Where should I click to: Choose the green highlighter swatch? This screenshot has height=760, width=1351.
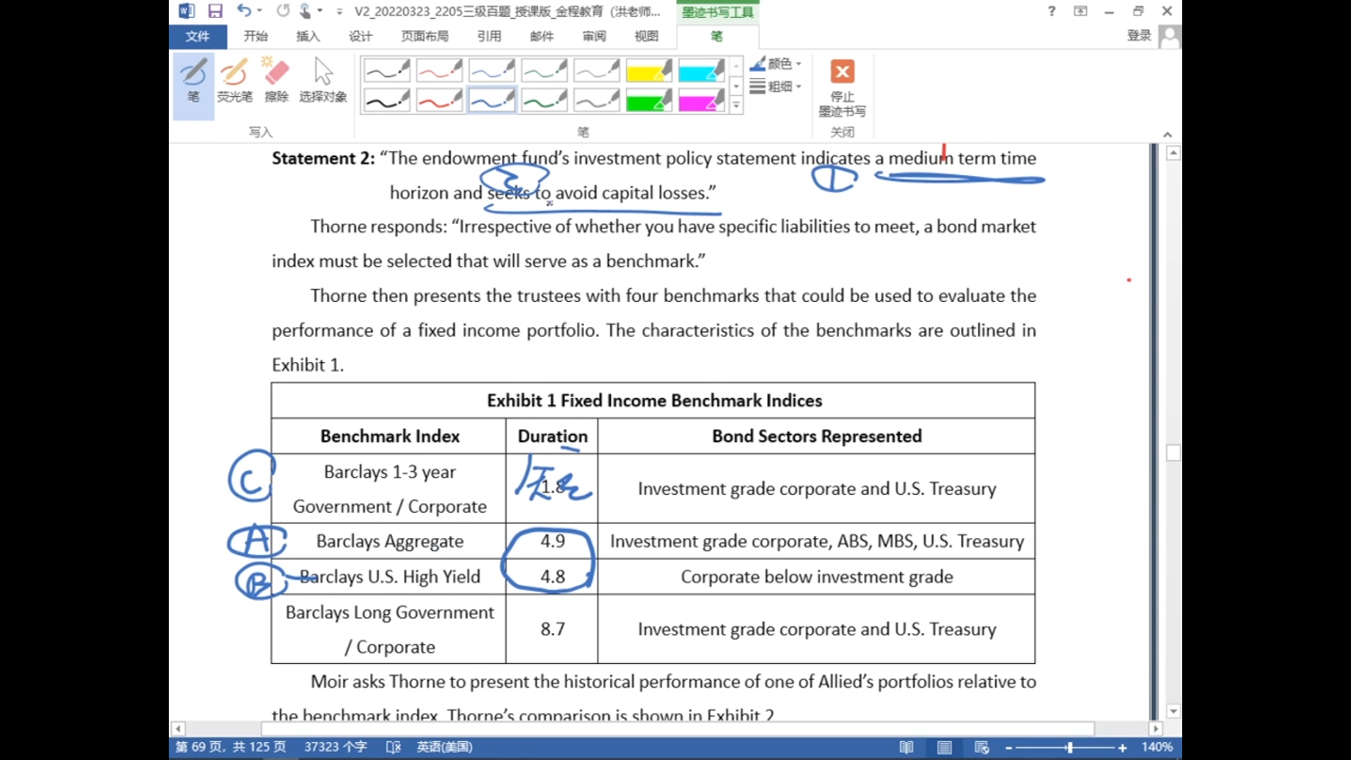tap(648, 99)
